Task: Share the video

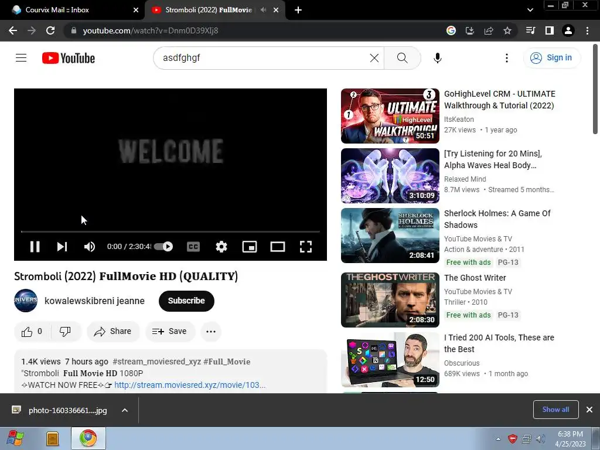Action: click(113, 332)
